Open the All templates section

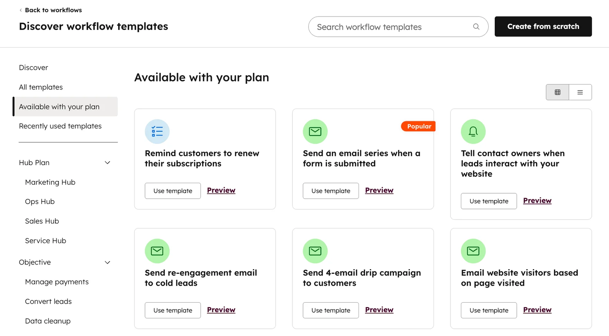tap(40, 87)
